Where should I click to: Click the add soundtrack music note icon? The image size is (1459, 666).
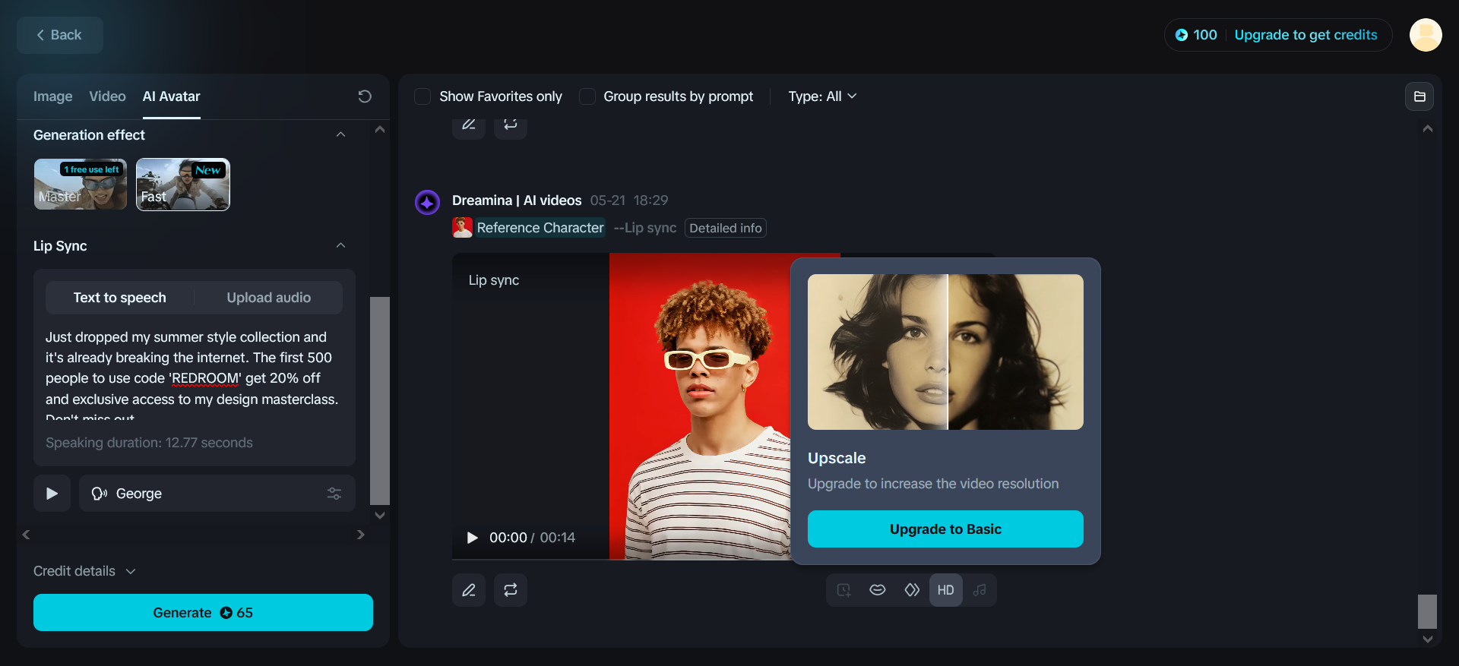(x=980, y=590)
